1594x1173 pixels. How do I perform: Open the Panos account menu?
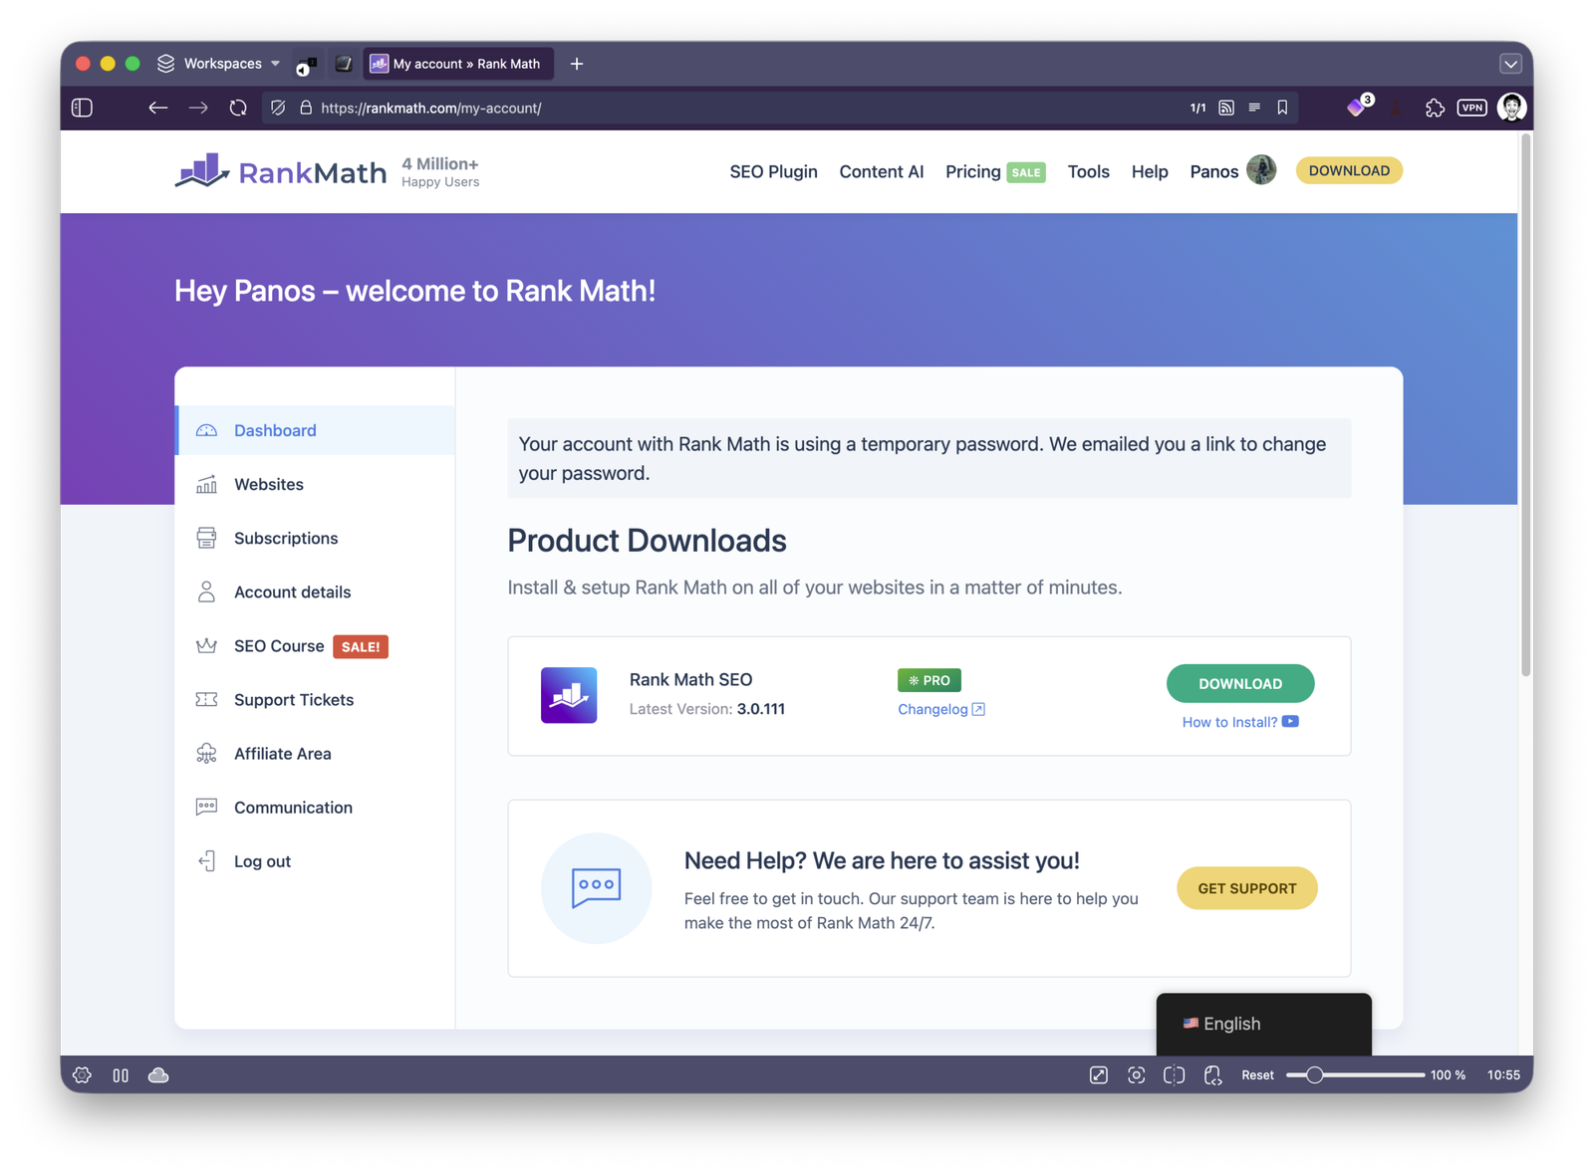click(x=1213, y=171)
